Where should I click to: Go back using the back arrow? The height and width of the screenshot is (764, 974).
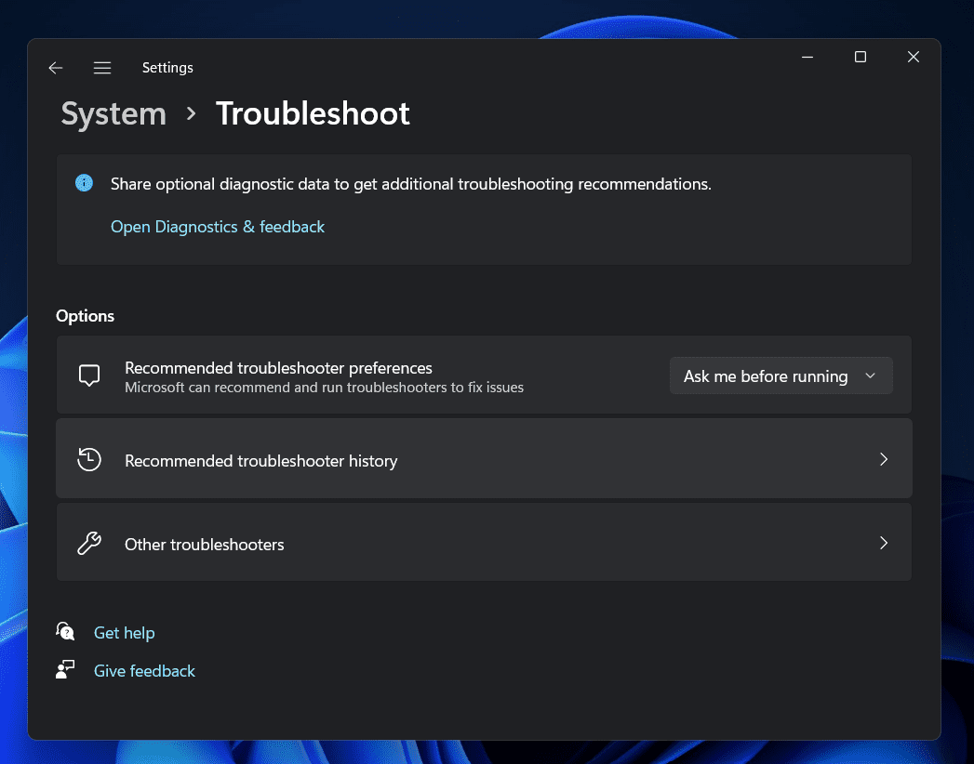click(x=56, y=68)
